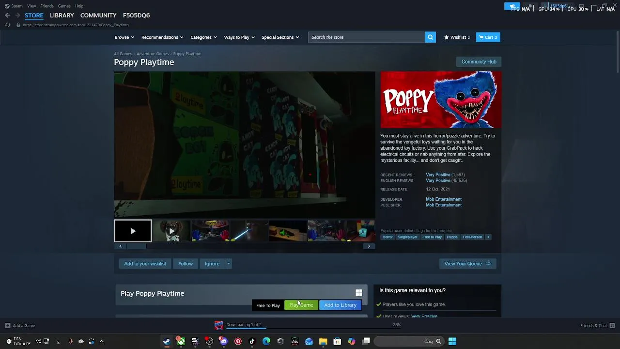Open the Mob Entertainment developer link

coord(444,199)
